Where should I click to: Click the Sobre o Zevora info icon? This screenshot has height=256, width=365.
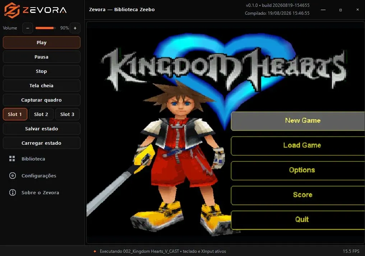pyautogui.click(x=12, y=192)
